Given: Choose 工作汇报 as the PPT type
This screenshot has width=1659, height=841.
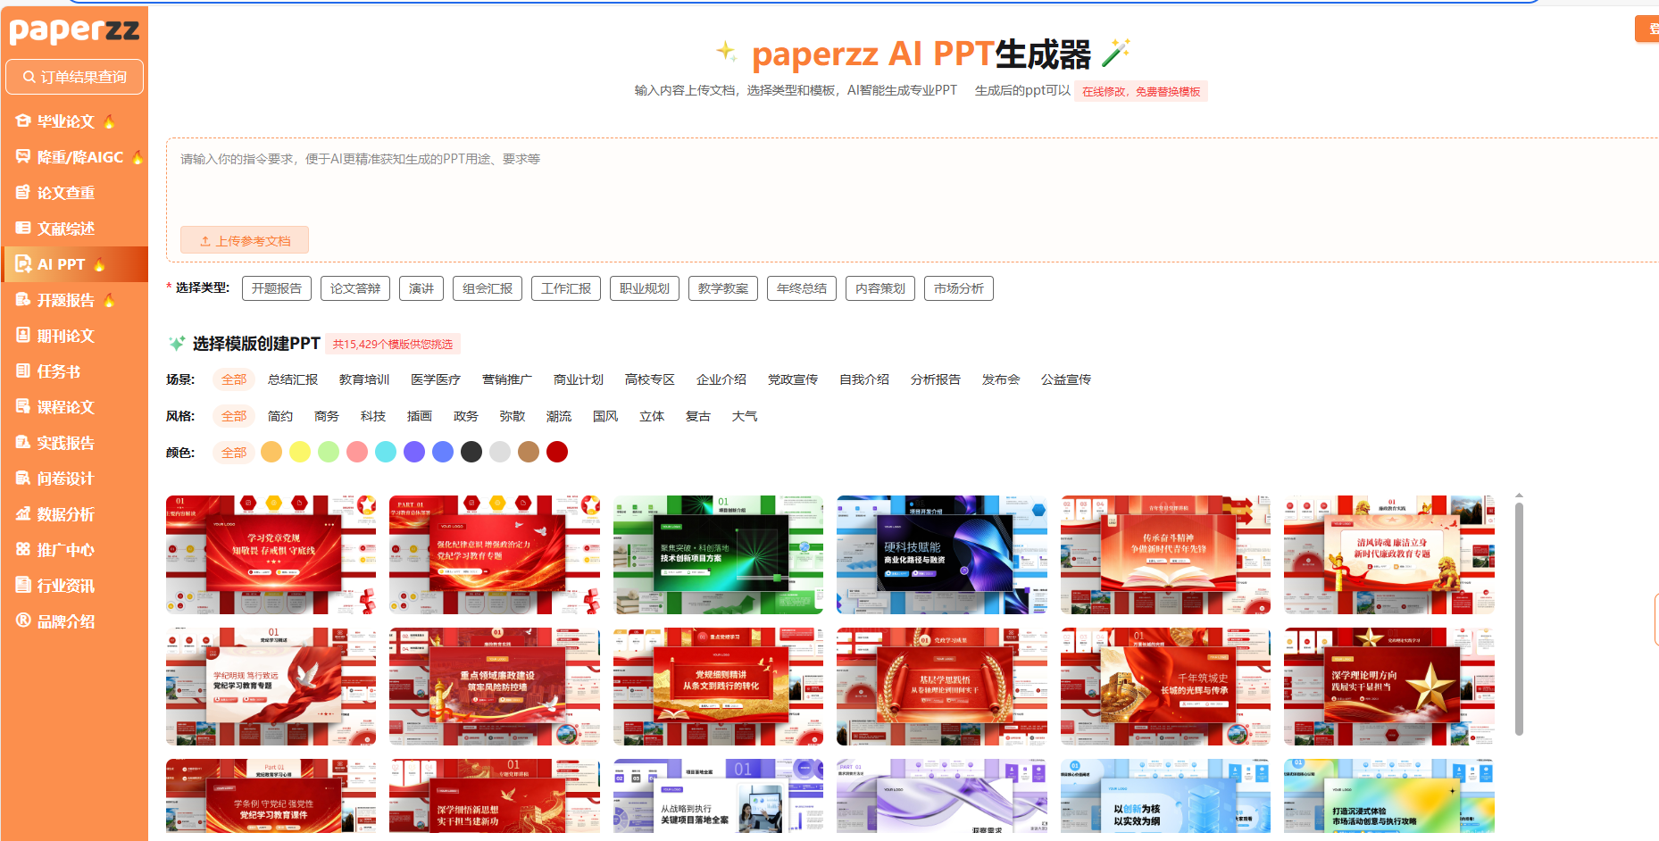Looking at the screenshot, I should pos(565,288).
